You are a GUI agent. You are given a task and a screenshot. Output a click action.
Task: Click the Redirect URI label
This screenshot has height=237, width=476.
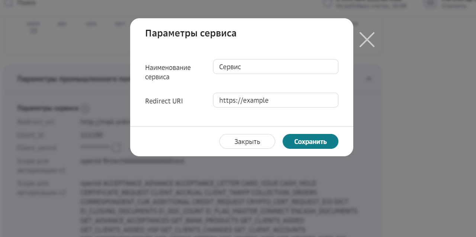point(164,101)
